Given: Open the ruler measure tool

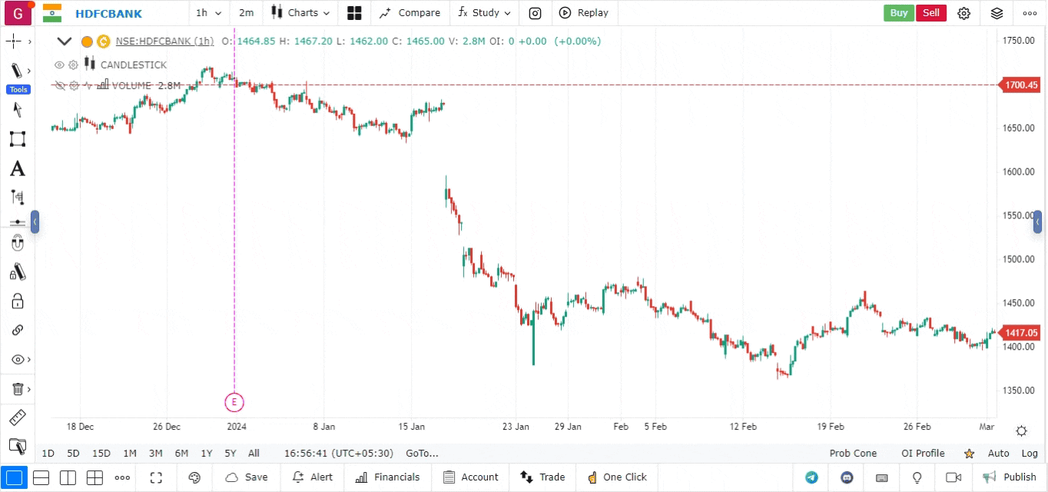Looking at the screenshot, I should (17, 417).
